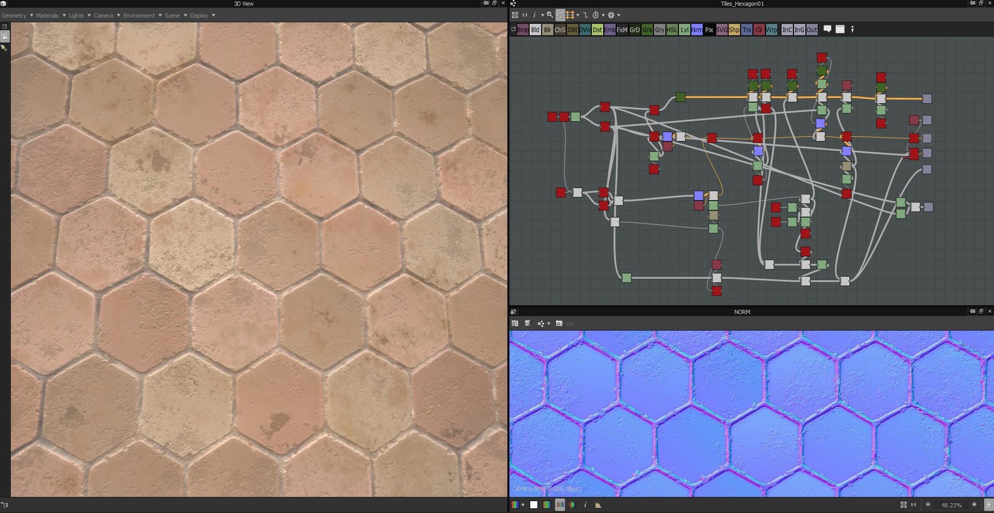Click the fit-graph-to-view icon in graph toolbar
Screen dimensions: 994x513
pyautogui.click(x=515, y=15)
